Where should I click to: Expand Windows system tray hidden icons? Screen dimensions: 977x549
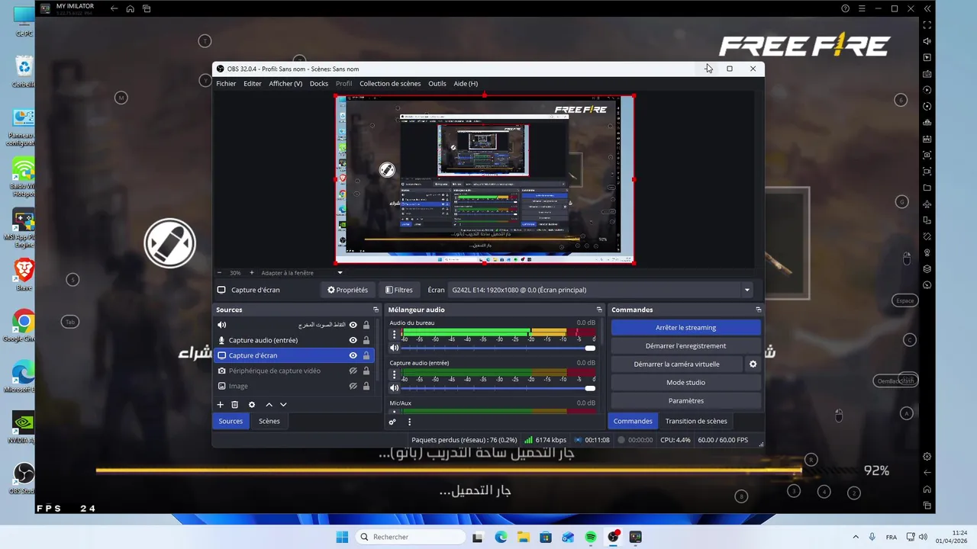(855, 537)
